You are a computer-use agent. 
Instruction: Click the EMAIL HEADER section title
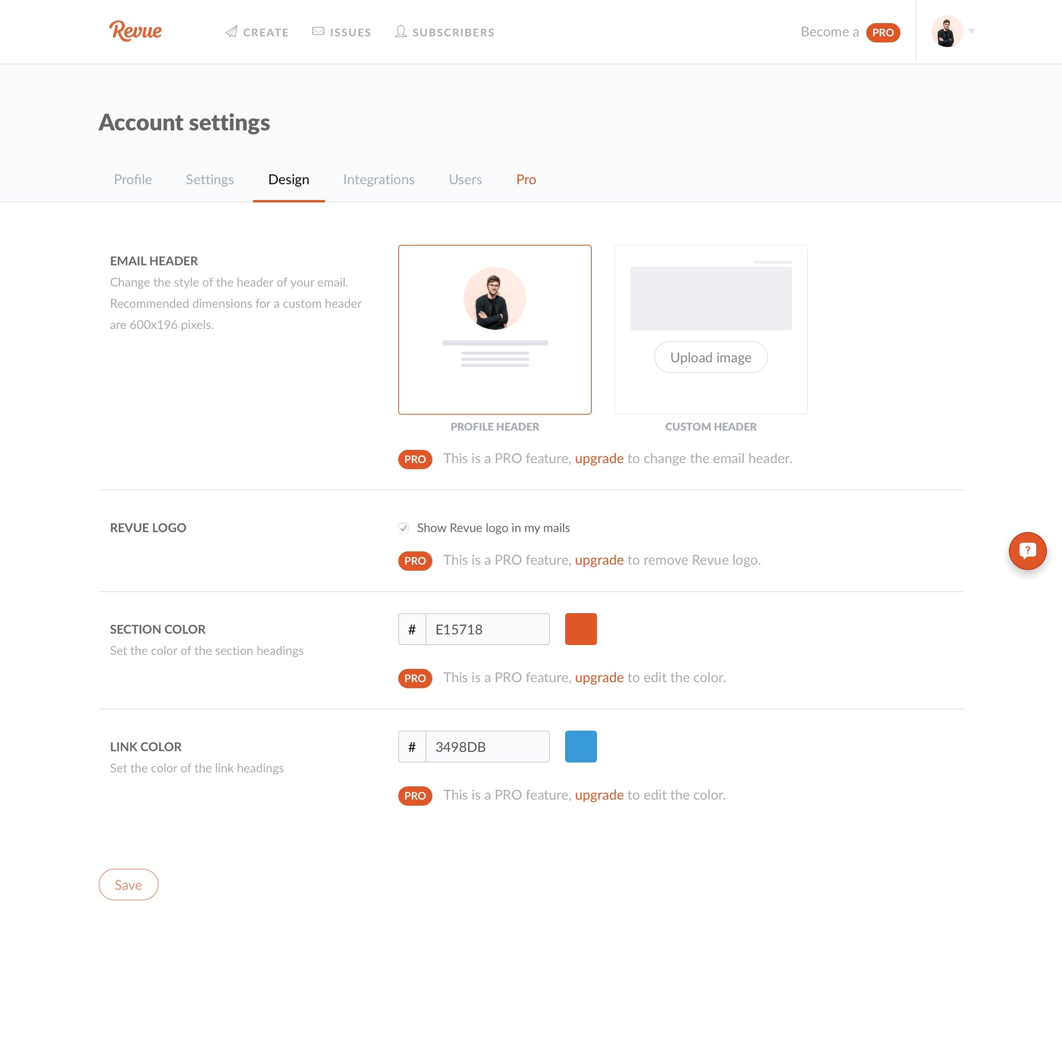154,261
